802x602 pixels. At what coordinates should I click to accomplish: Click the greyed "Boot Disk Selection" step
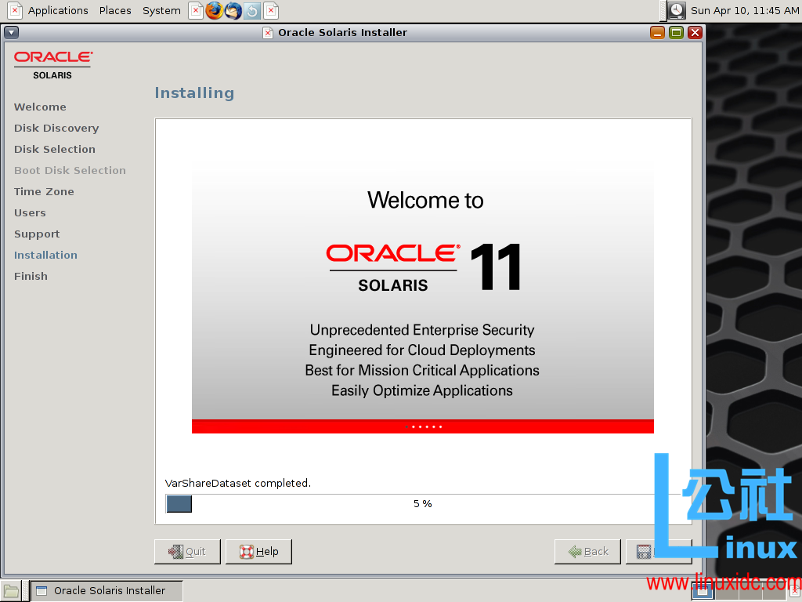click(x=70, y=170)
